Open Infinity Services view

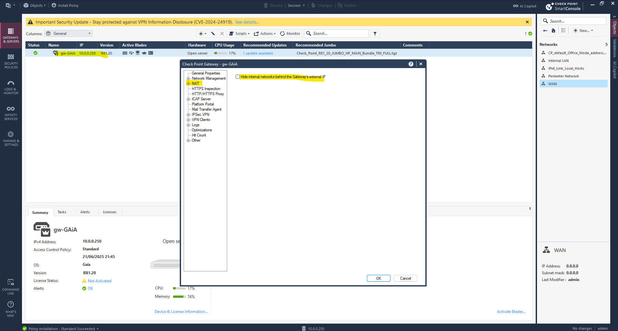tap(11, 113)
